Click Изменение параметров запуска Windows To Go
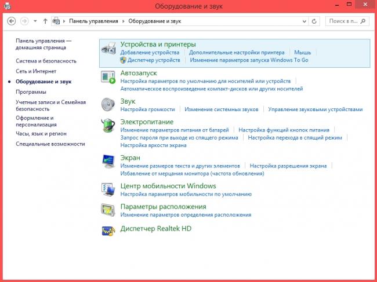377x282 pixels. coord(249,60)
